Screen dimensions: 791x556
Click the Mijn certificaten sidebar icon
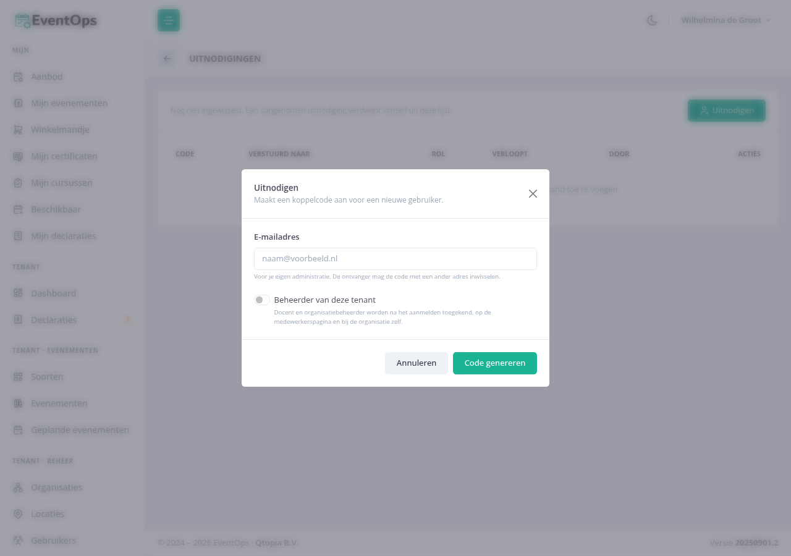tap(18, 156)
